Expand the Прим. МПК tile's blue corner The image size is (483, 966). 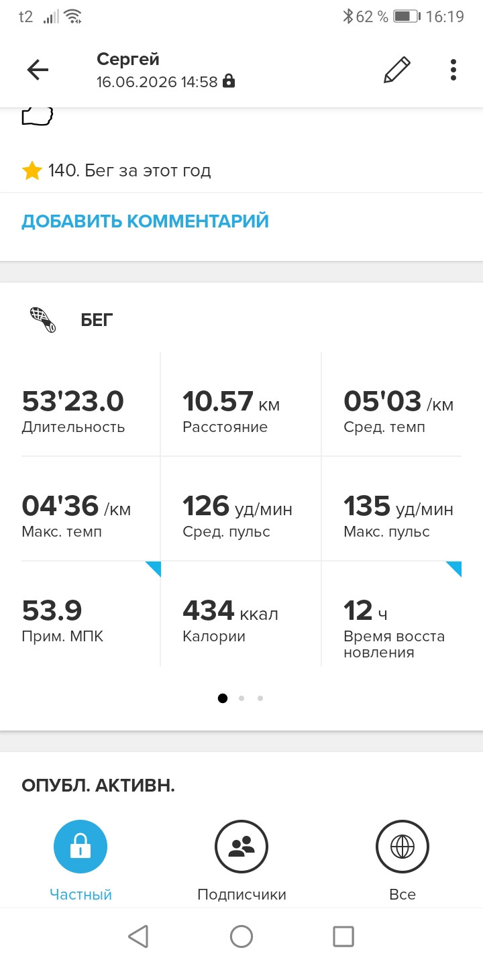click(x=154, y=569)
